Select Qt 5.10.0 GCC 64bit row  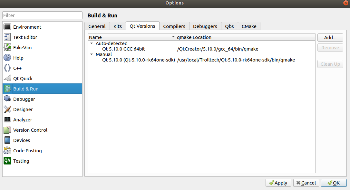click(x=201, y=49)
